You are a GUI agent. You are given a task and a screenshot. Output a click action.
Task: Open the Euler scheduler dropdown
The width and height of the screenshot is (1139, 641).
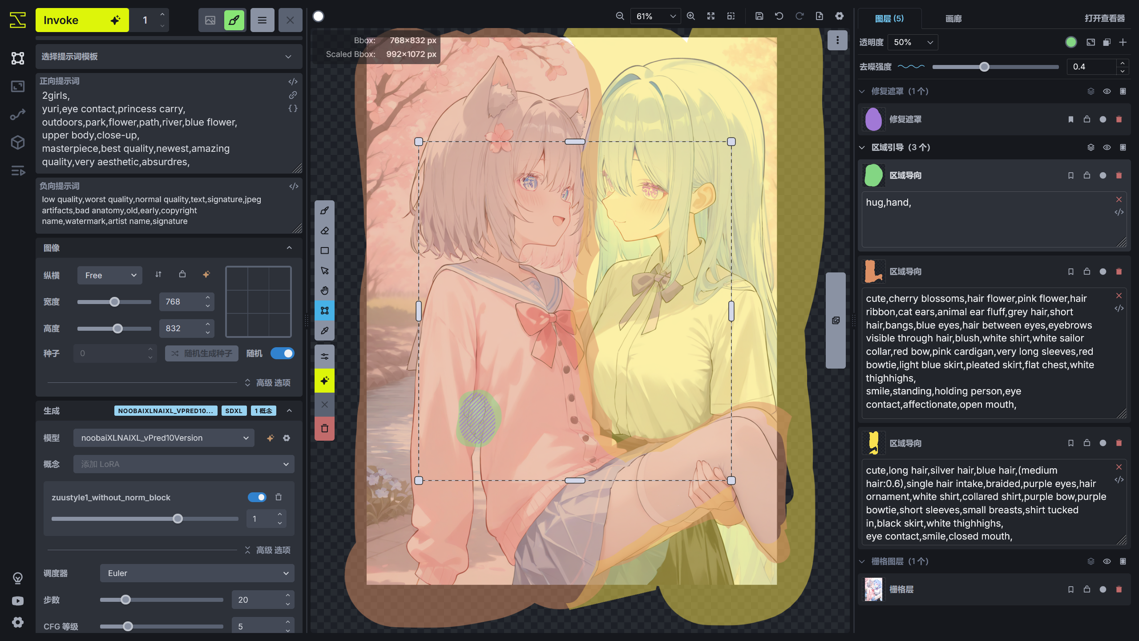click(x=197, y=573)
